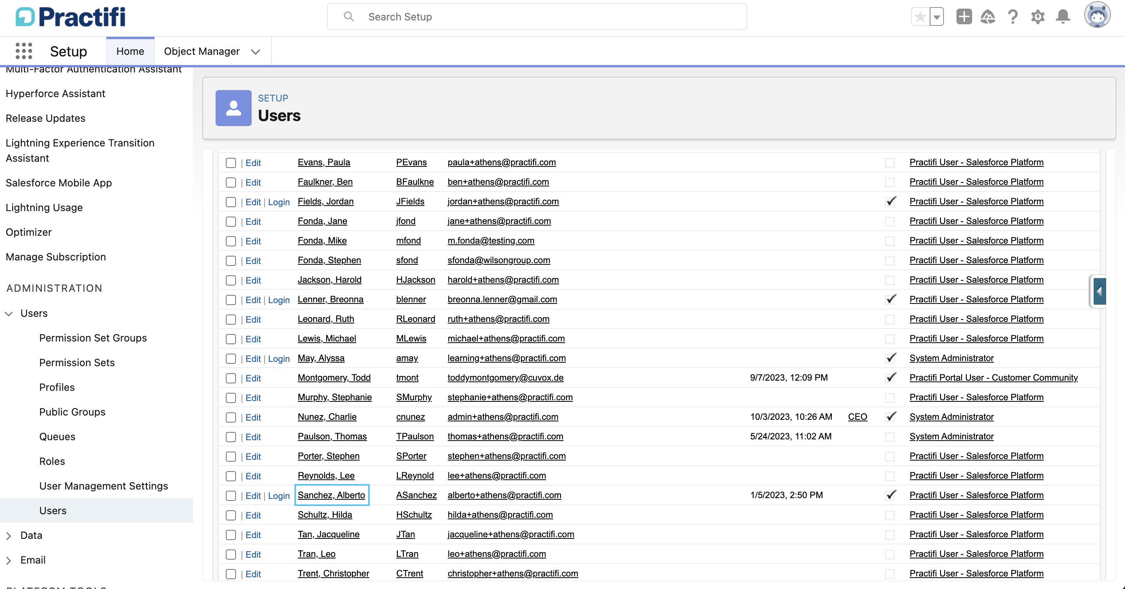Click the Practifi logo
The image size is (1125, 589).
point(71,17)
